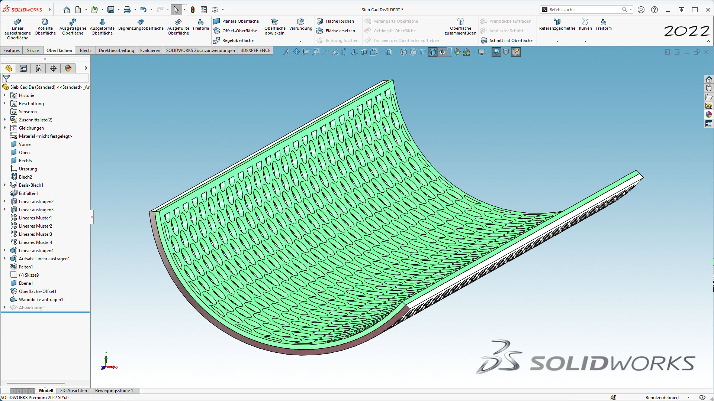Click Edit Appearance color icon in view toolbar
The width and height of the screenshot is (714, 401).
coord(457,52)
